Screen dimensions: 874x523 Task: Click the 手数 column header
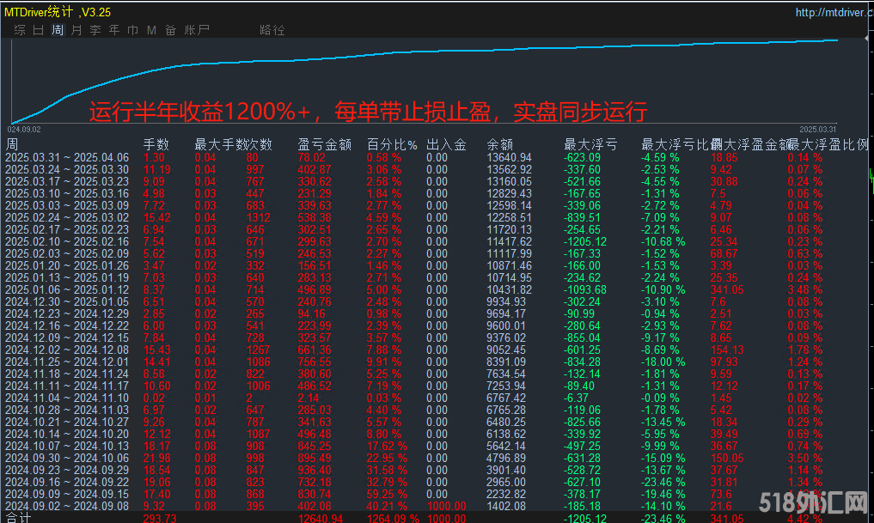(x=156, y=144)
